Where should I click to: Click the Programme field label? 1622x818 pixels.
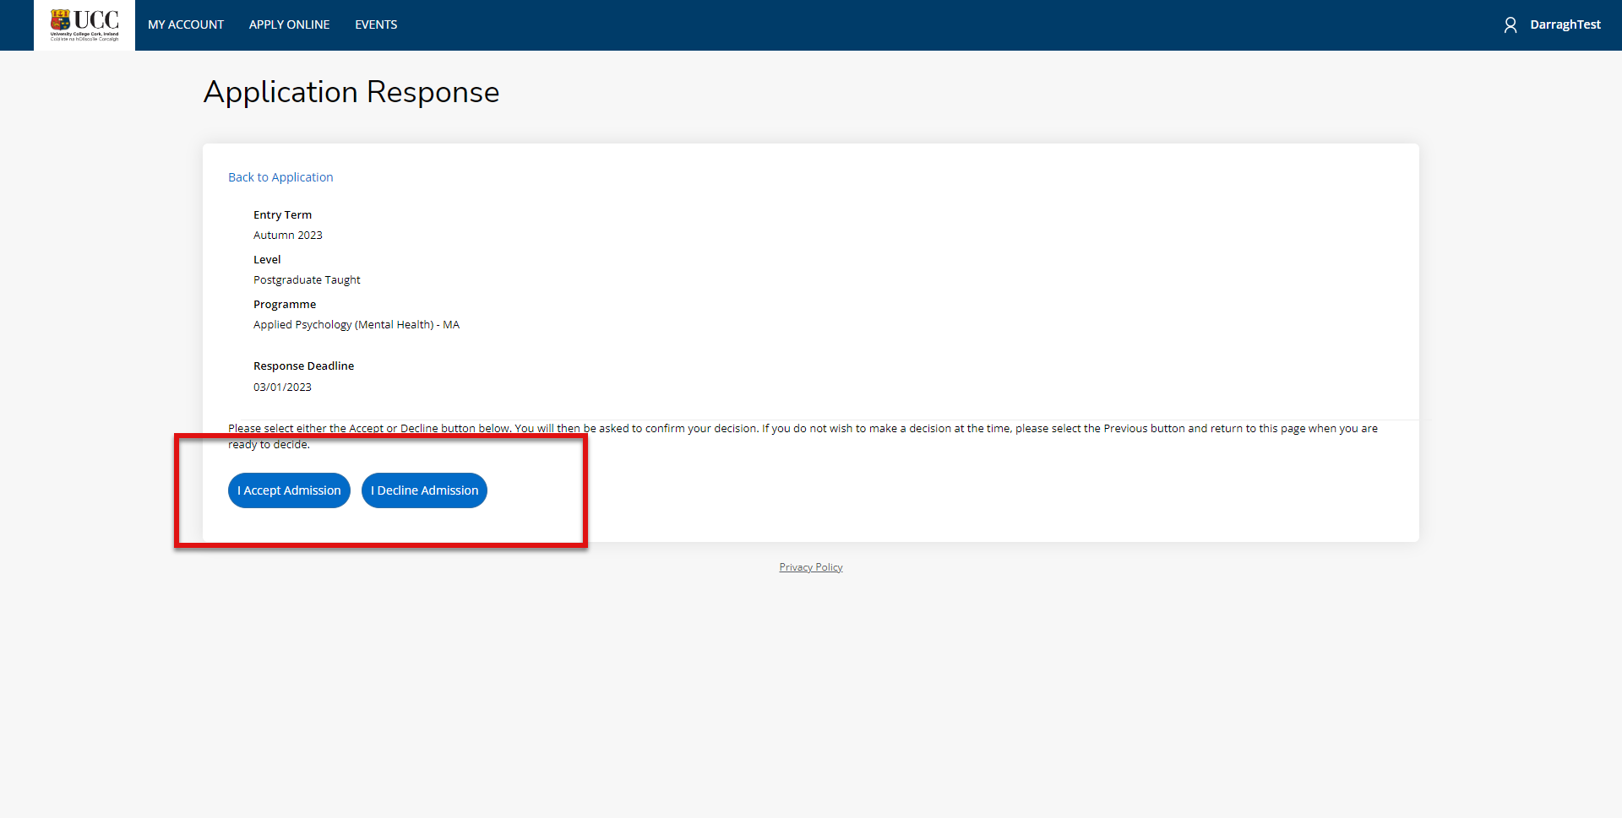coord(285,305)
